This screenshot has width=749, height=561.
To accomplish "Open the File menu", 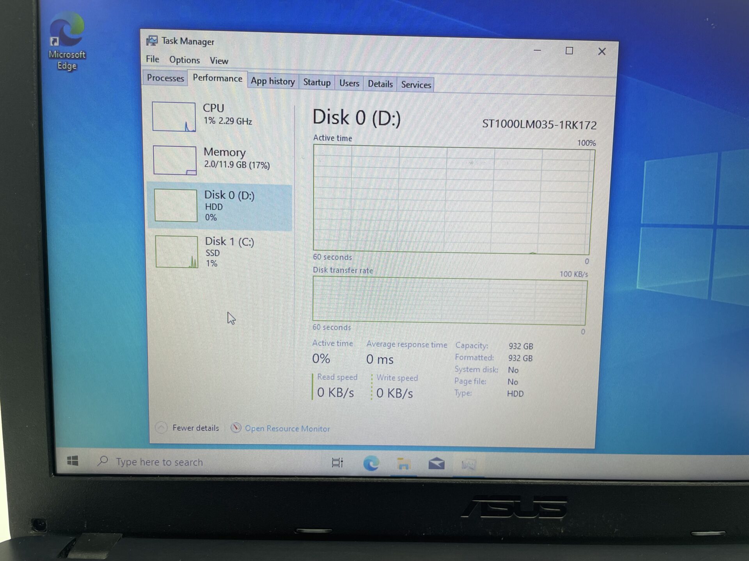I will pyautogui.click(x=152, y=59).
